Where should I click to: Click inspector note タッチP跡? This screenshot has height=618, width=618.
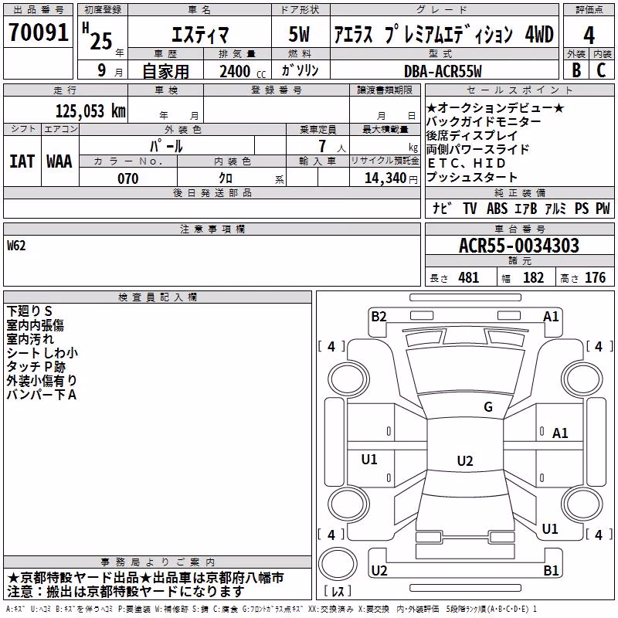(36, 366)
